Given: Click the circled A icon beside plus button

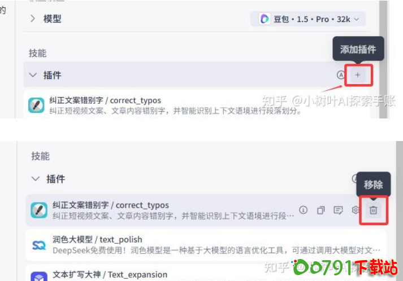Looking at the screenshot, I should [x=341, y=75].
